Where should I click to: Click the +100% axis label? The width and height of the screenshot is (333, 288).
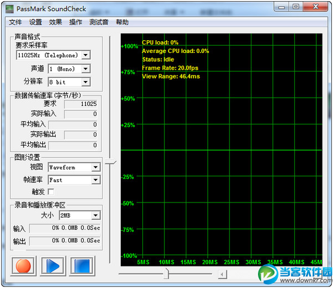(130, 46)
